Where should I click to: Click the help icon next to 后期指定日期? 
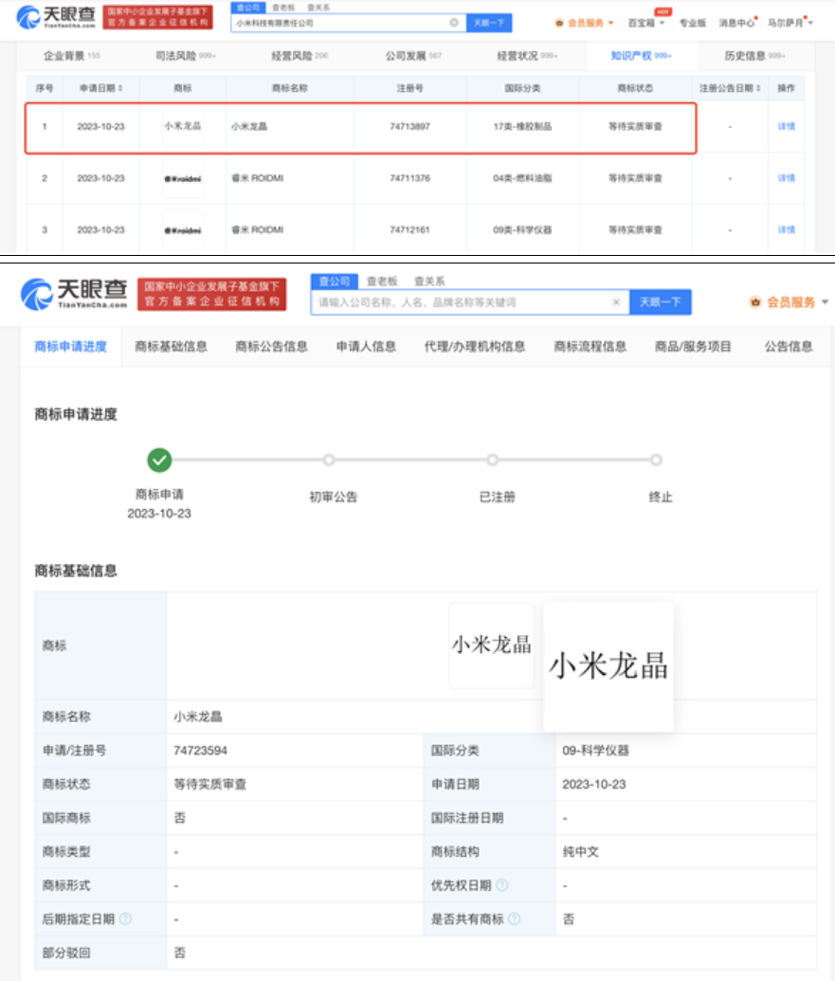tap(126, 919)
